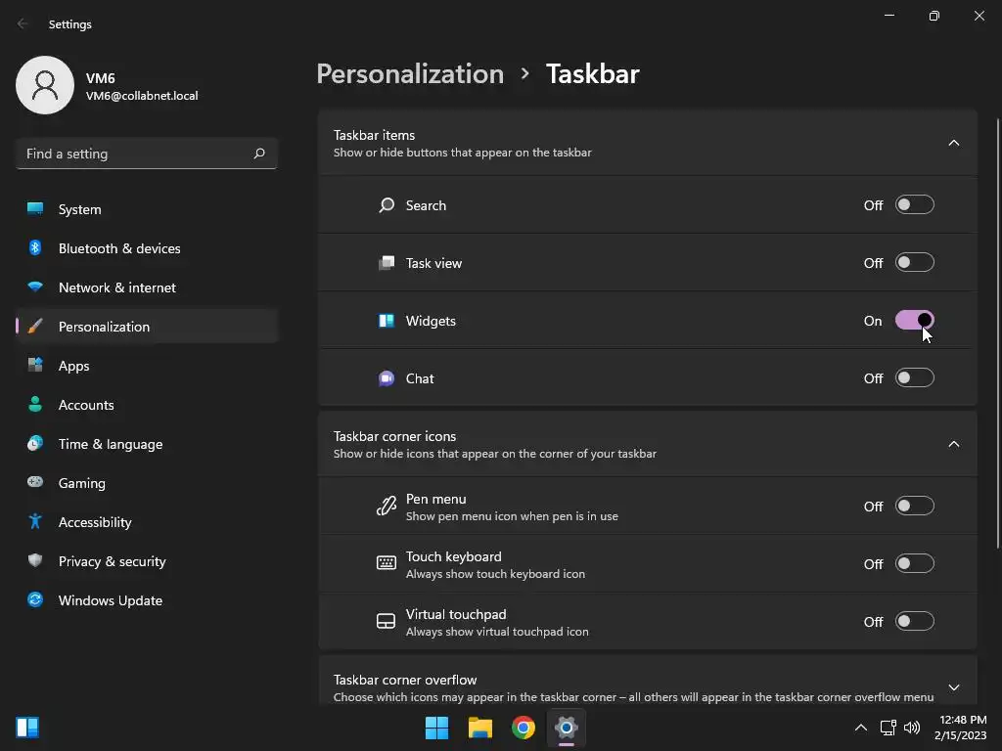Viewport: 1002px width, 751px height.
Task: Open File Explorer from the taskbar
Action: [479, 728]
